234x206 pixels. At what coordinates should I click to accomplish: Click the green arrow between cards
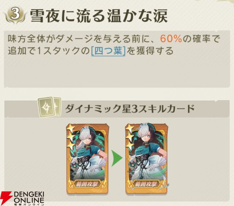tap(117, 158)
